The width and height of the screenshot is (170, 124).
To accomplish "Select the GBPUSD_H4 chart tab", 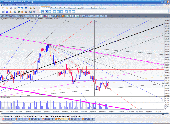I will point(62,119).
